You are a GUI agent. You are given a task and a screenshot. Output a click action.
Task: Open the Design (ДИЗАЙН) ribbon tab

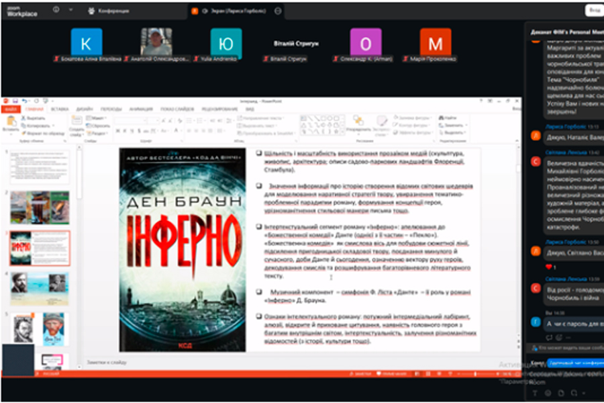(85, 108)
